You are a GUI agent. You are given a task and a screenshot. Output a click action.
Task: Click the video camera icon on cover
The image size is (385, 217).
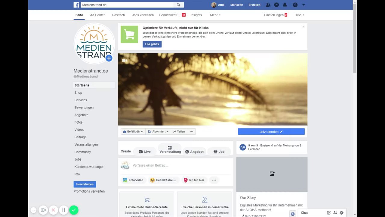point(125,61)
